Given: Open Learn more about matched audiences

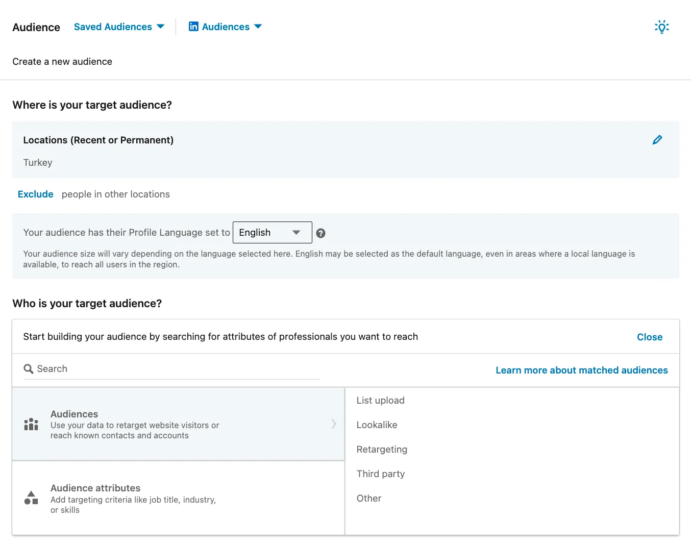Looking at the screenshot, I should (581, 370).
